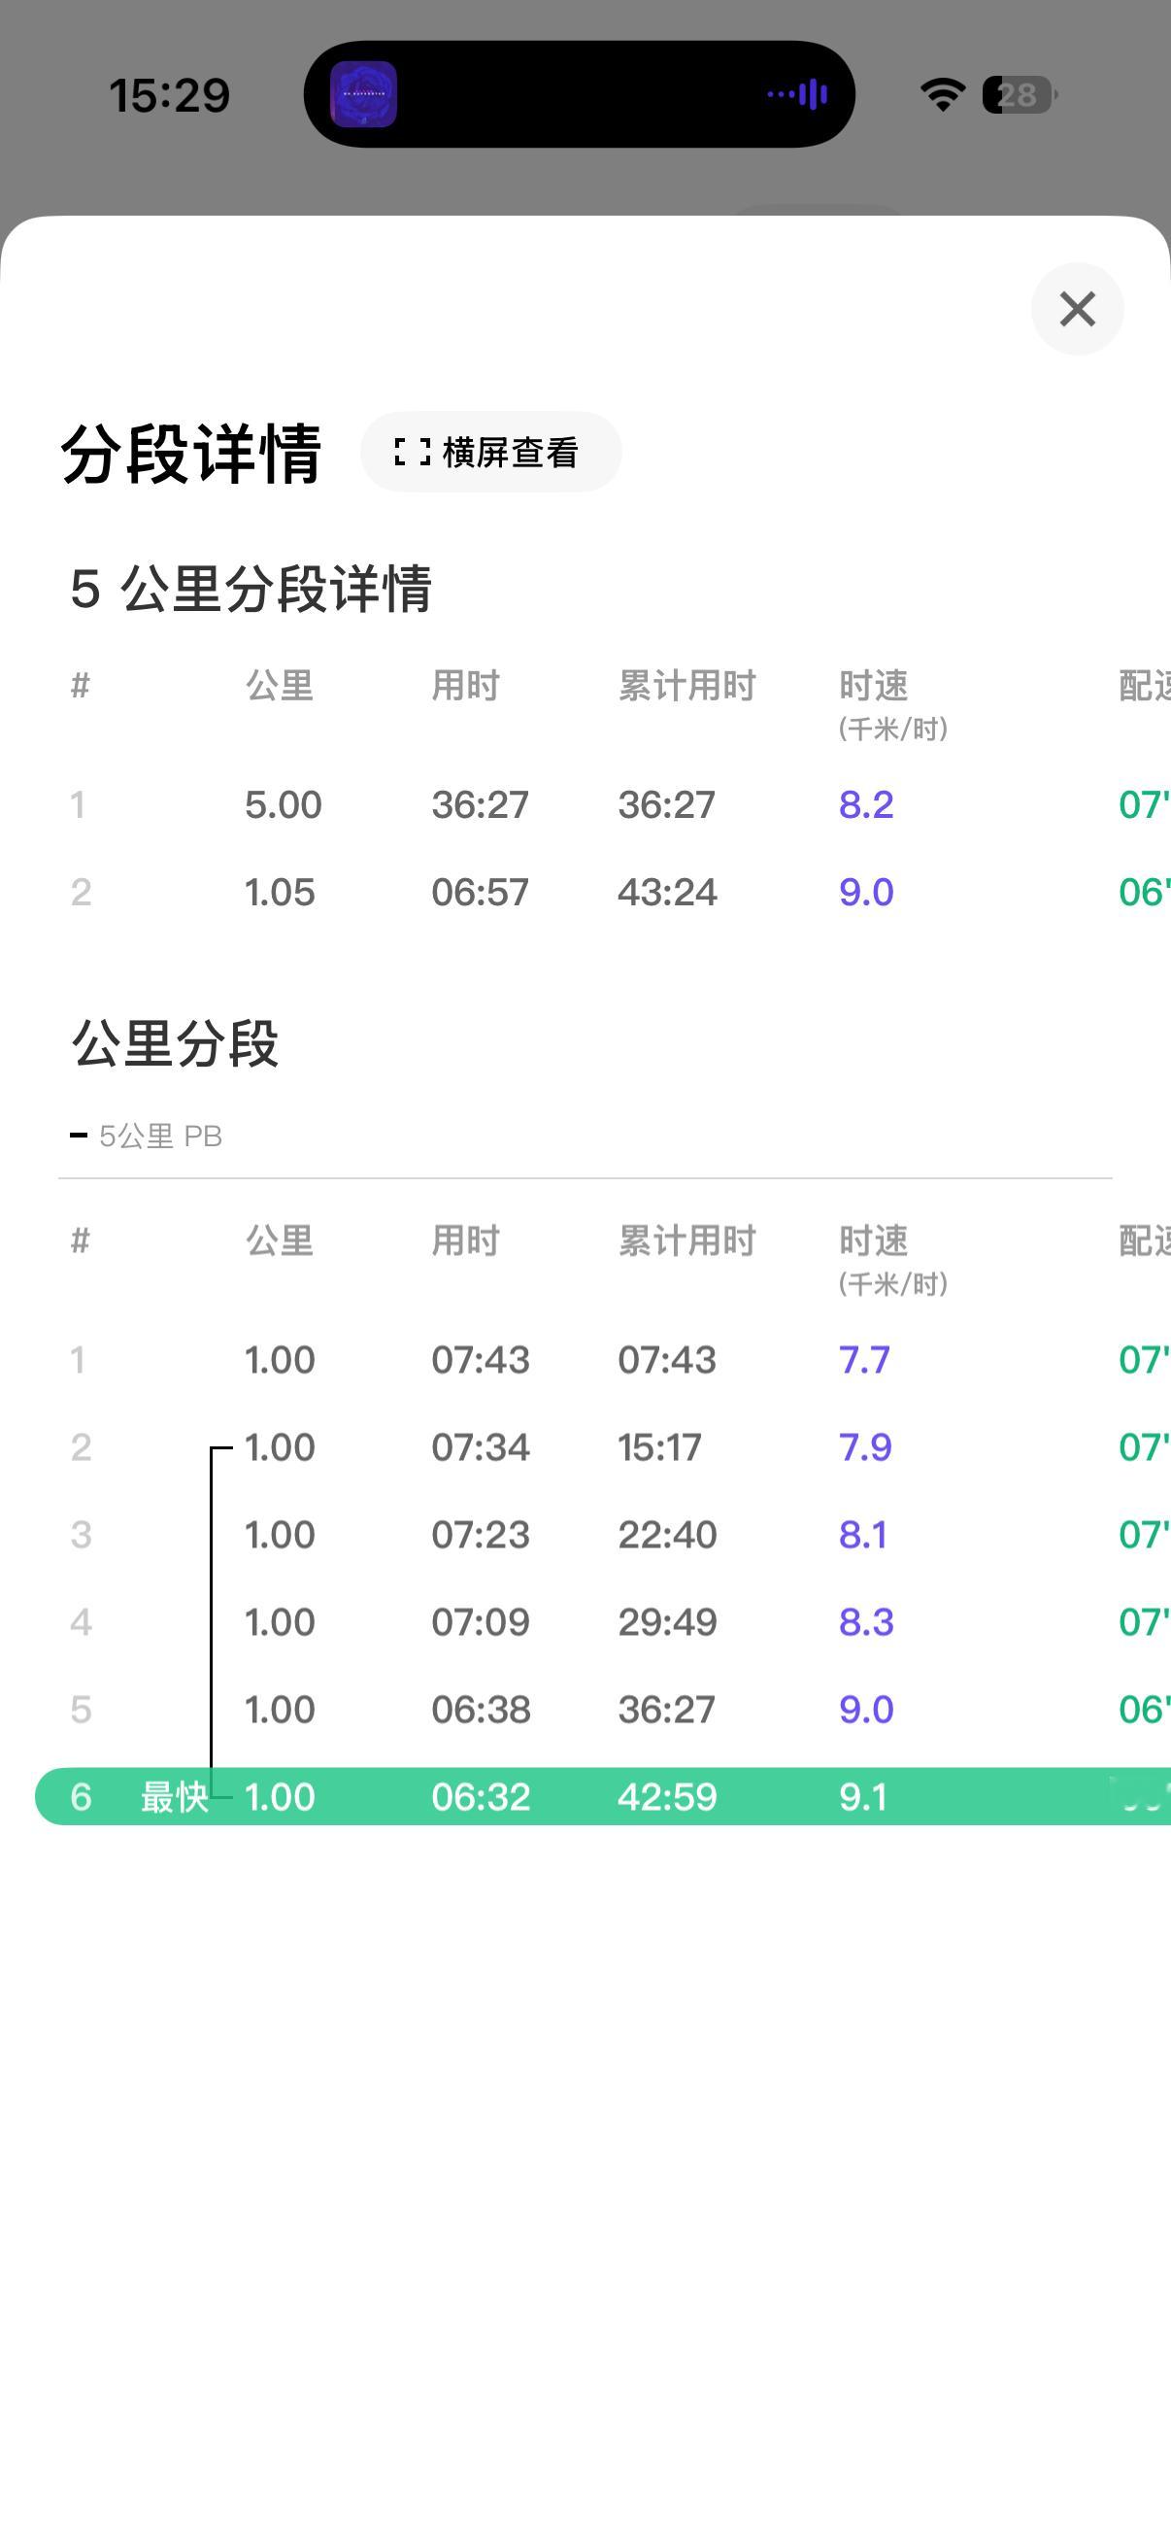The width and height of the screenshot is (1171, 2547).
Task: Tap the 时速 header in 5 公里分段 table
Action: pos(874,685)
